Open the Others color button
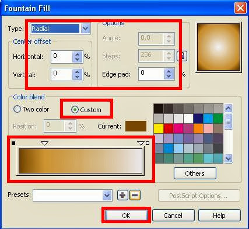The image size is (249, 229). [x=195, y=174]
